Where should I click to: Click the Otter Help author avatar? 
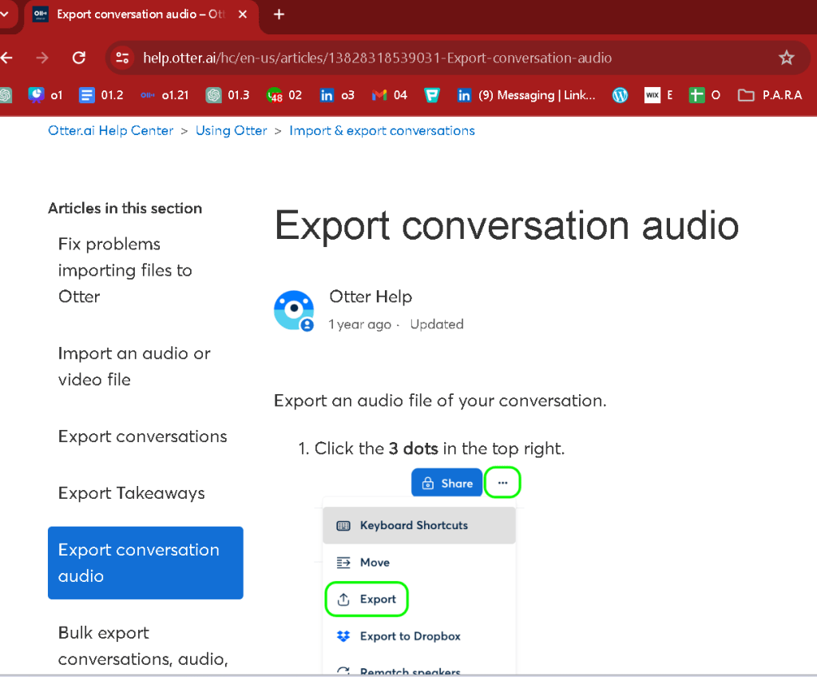(x=294, y=310)
